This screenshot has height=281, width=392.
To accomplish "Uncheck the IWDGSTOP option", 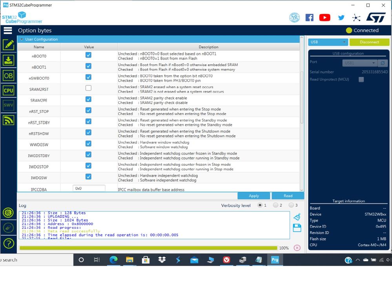I will point(88,166).
